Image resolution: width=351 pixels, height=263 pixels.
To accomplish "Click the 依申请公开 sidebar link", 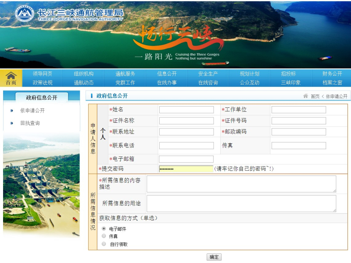I will (32, 110).
